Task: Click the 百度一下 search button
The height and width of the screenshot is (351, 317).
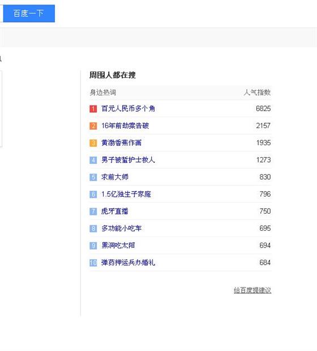Action: [x=29, y=13]
